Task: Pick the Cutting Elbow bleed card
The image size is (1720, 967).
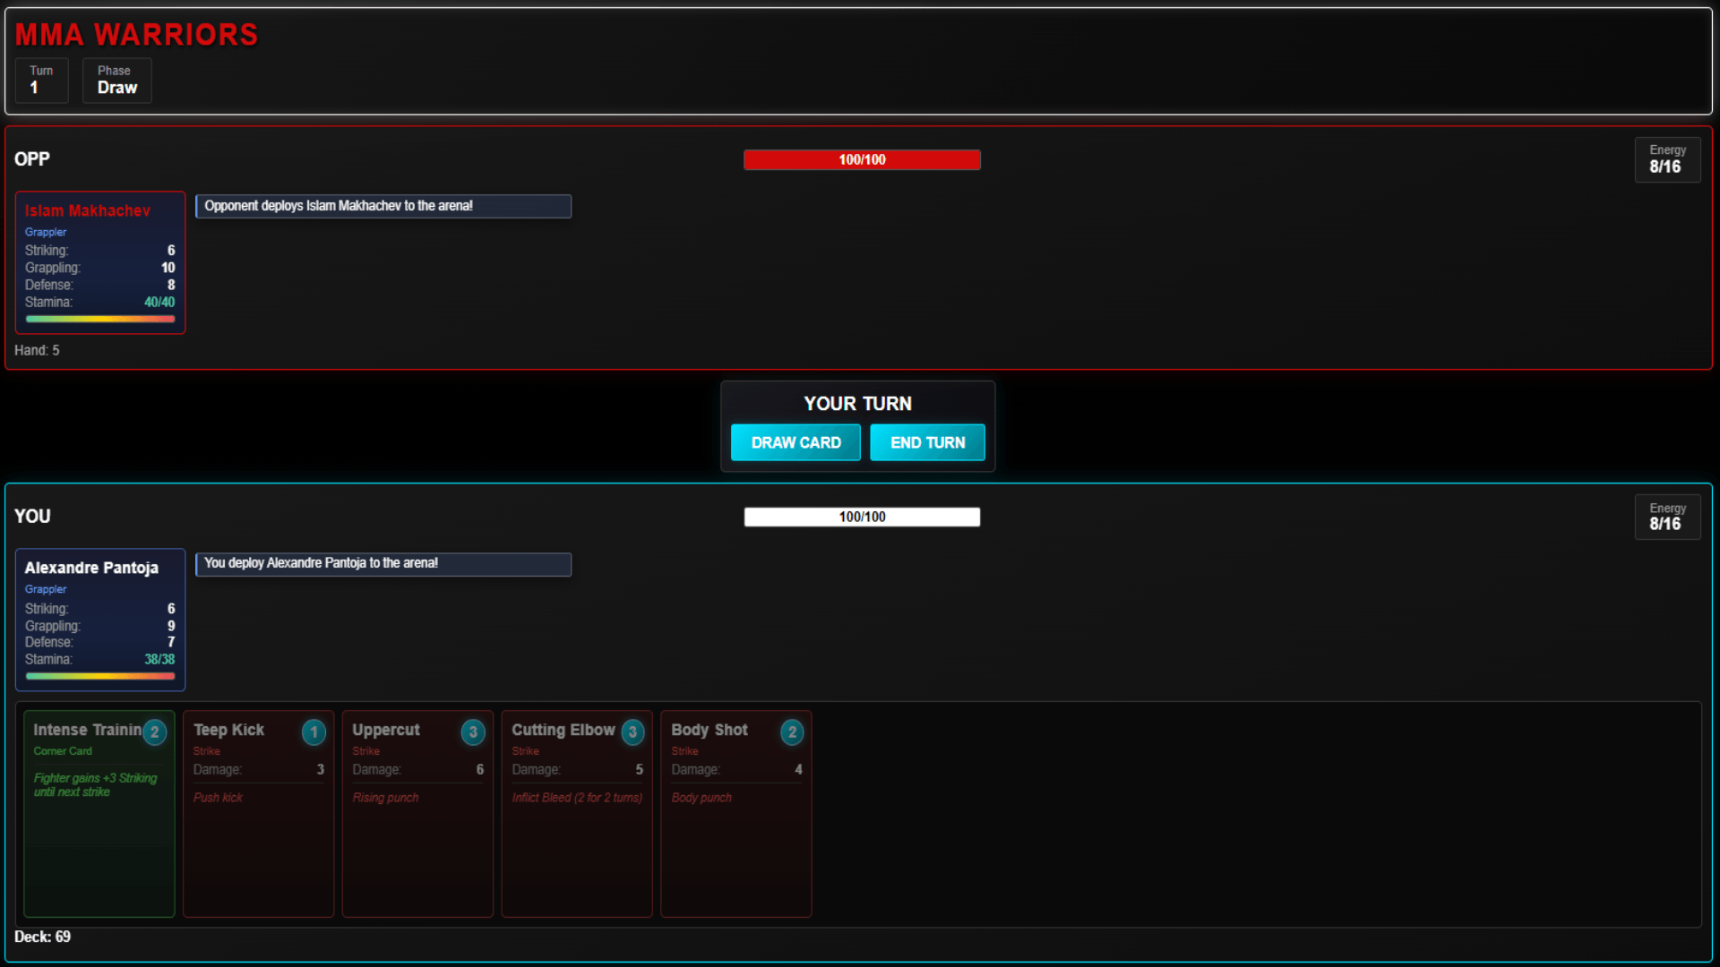Action: [x=577, y=833]
